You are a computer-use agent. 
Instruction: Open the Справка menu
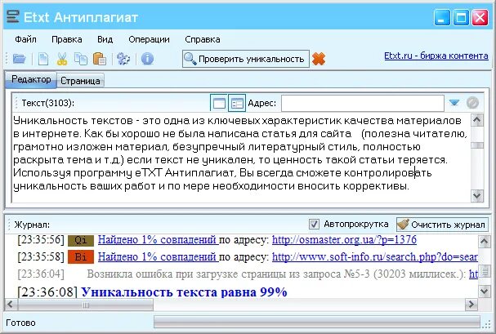click(x=203, y=39)
